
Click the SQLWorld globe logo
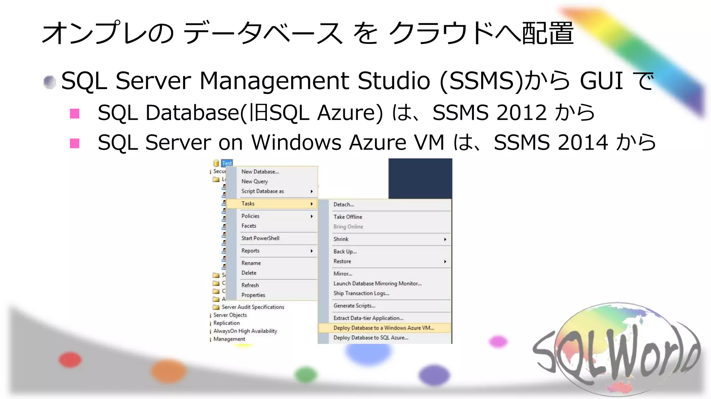click(617, 350)
